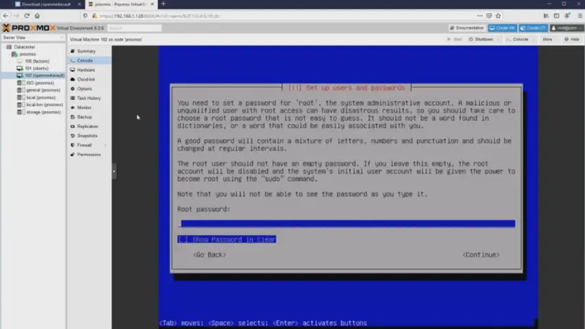The image size is (585, 329).
Task: Open the Summary panel for VM 102
Action: (x=86, y=51)
